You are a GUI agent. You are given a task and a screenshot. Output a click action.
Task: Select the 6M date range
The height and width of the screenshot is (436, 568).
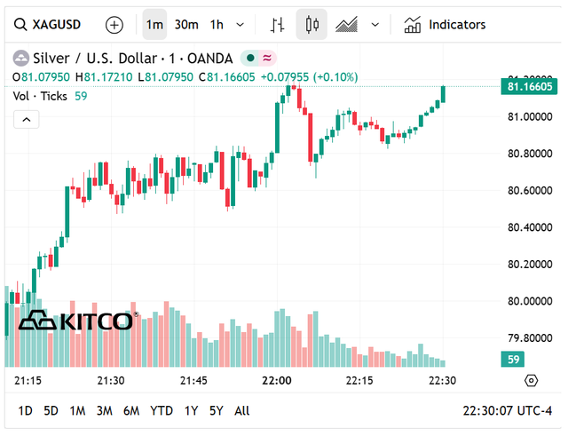click(x=131, y=411)
